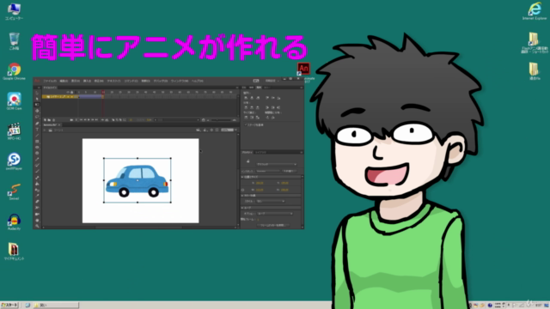
Task: Select the Free Transform tool
Action: [x=37, y=105]
